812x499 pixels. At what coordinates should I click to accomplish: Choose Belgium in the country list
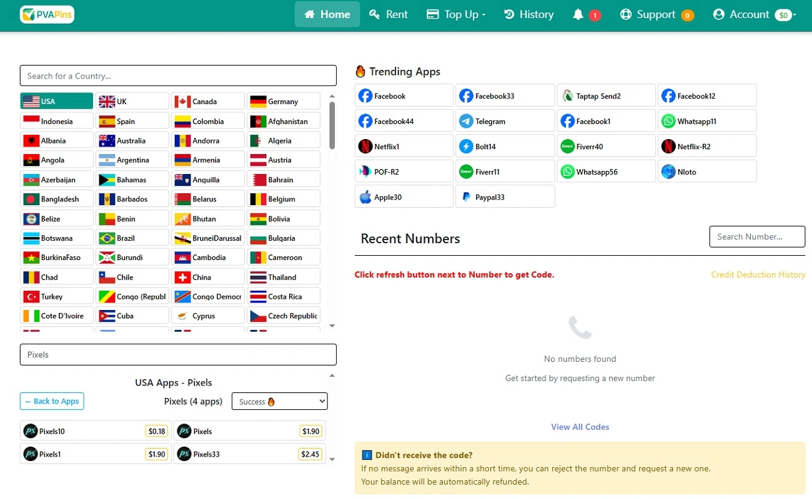[284, 199]
